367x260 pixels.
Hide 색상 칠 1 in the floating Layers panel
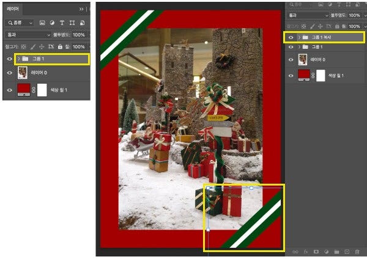click(9, 90)
